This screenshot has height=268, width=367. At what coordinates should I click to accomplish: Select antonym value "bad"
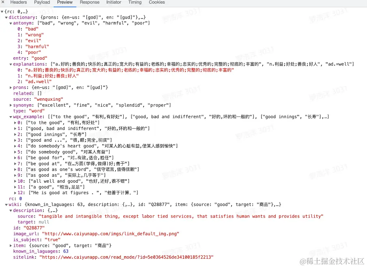32,29
